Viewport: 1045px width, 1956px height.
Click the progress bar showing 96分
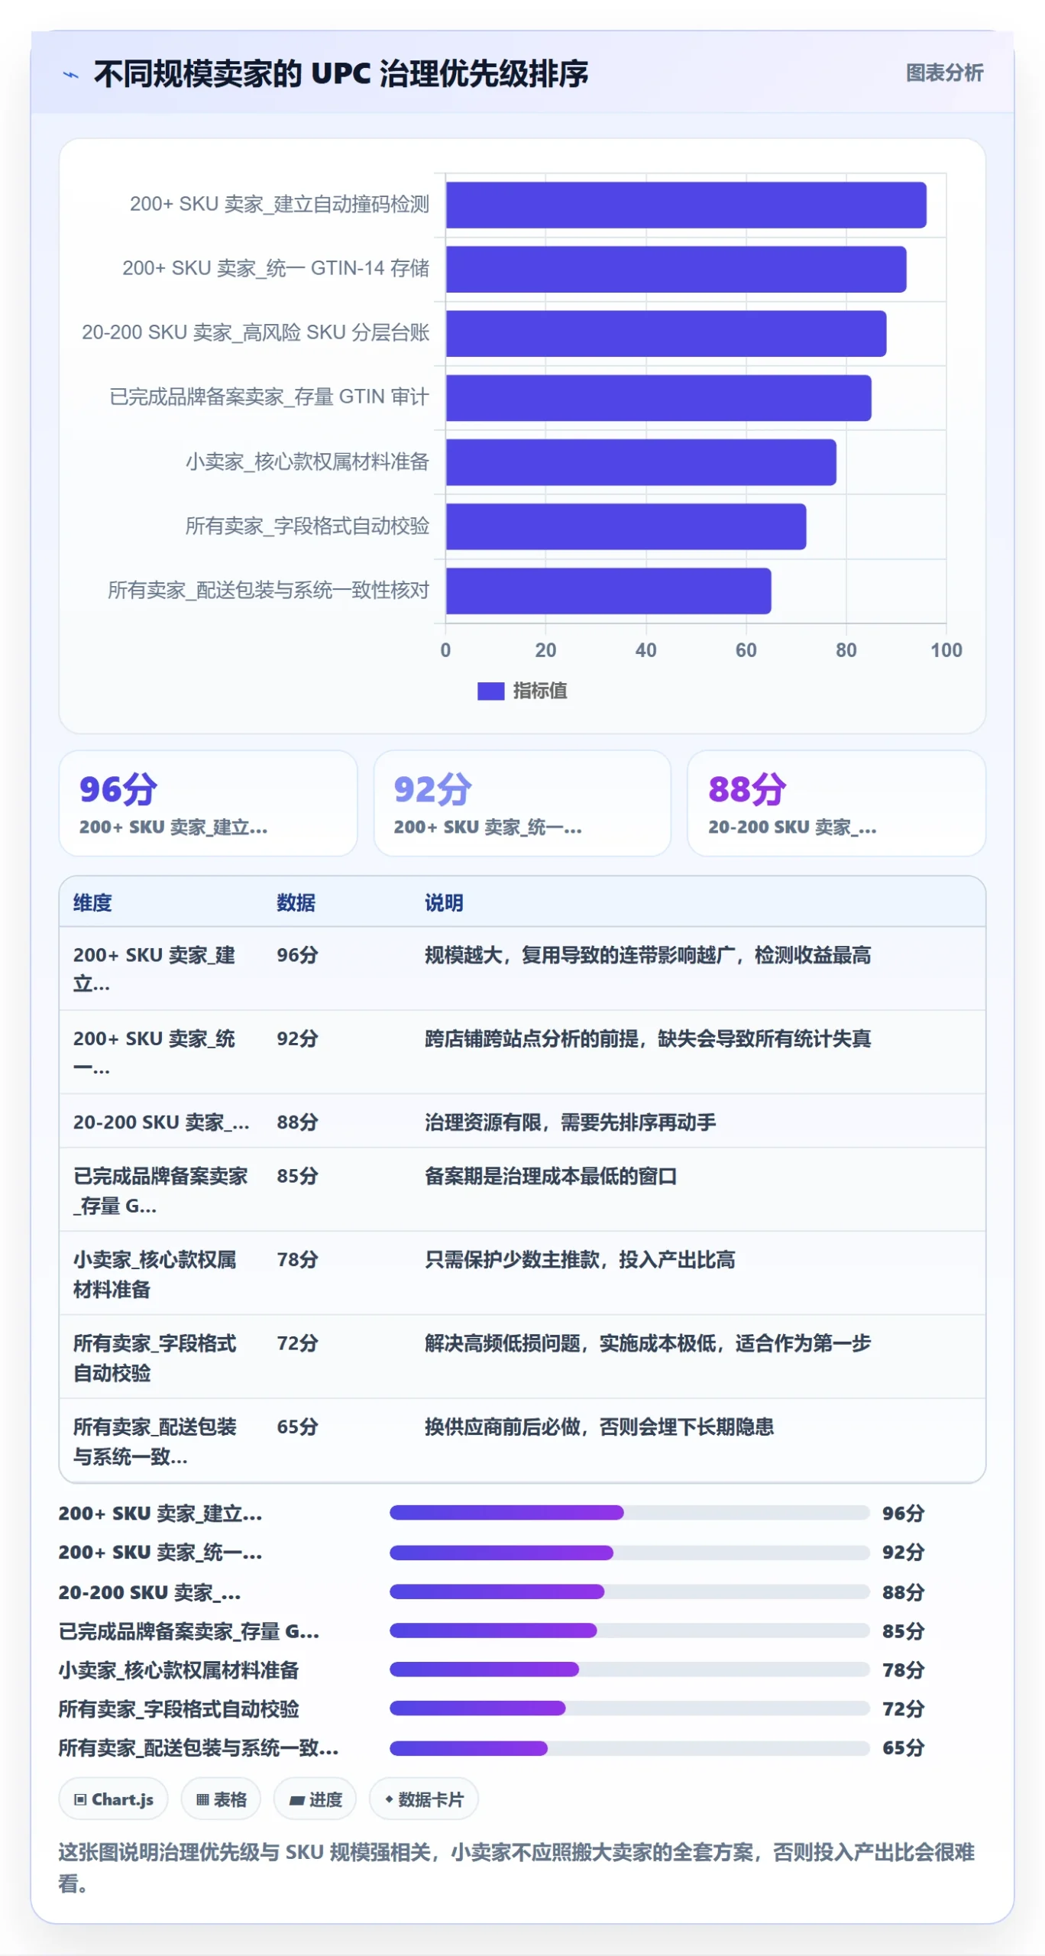[x=629, y=1512]
